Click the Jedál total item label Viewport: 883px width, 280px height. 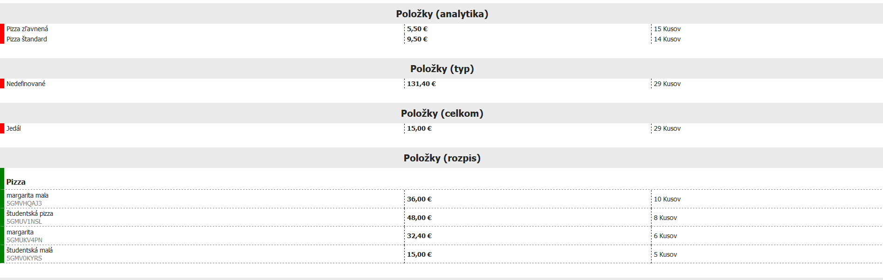14,128
